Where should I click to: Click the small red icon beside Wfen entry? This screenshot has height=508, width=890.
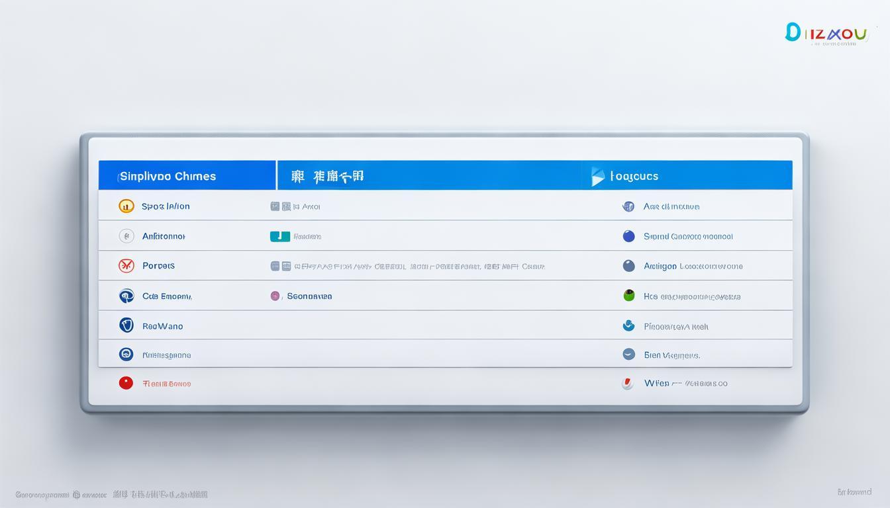(628, 383)
